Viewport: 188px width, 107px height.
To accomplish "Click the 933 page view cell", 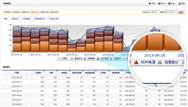I will click(x=68, y=82).
